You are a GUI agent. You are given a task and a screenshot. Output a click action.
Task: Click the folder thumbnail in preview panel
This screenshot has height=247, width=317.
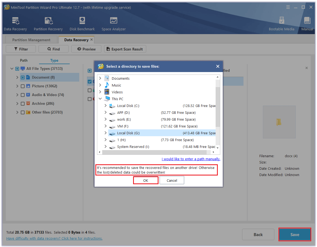point(279,122)
